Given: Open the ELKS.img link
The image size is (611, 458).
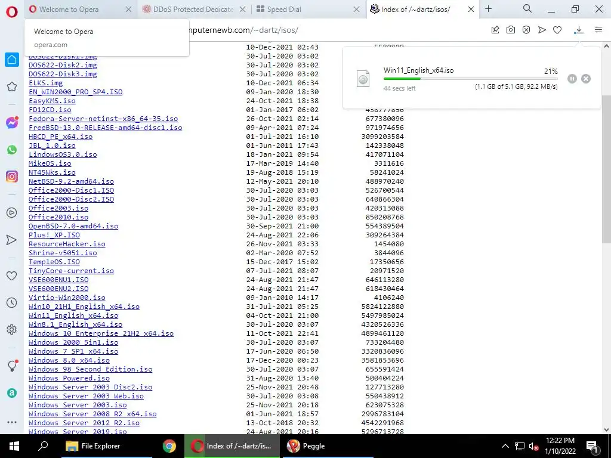Looking at the screenshot, I should [x=45, y=83].
